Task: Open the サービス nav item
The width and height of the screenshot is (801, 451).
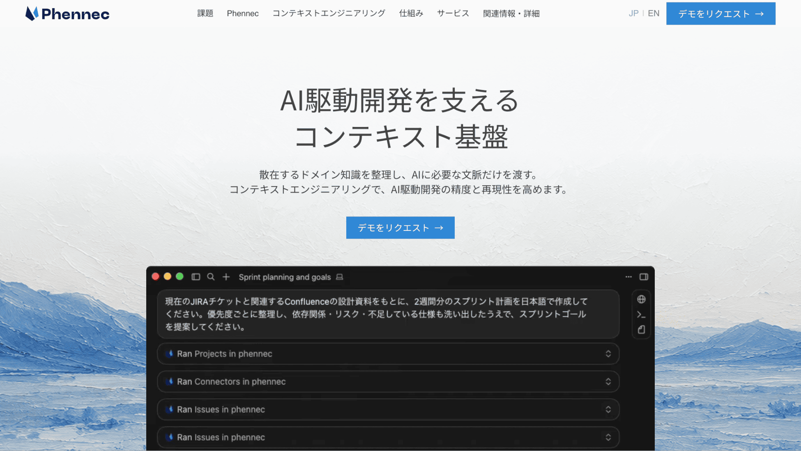Action: 453,14
